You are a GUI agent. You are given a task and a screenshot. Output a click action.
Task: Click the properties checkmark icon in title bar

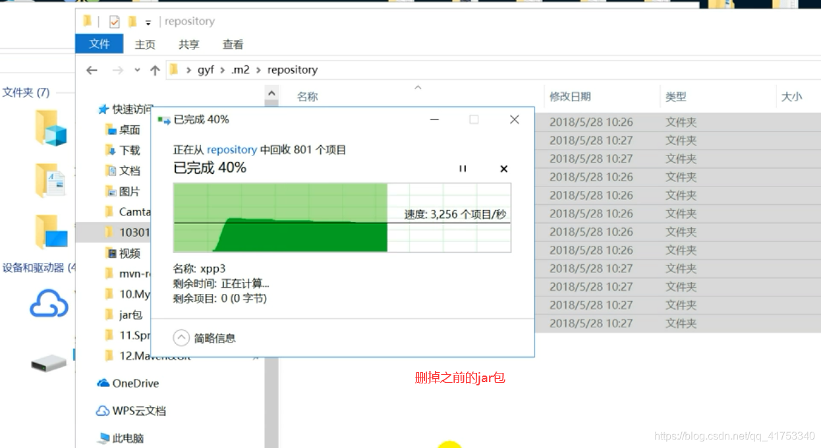pos(115,22)
